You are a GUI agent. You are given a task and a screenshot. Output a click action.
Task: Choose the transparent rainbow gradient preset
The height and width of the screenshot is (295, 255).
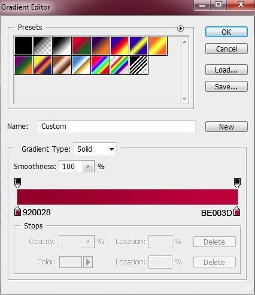119,65
